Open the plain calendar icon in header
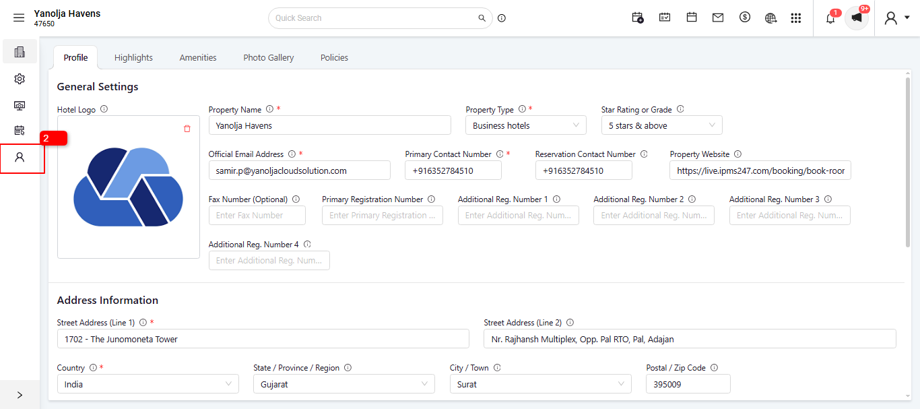The image size is (920, 409). 692,18
